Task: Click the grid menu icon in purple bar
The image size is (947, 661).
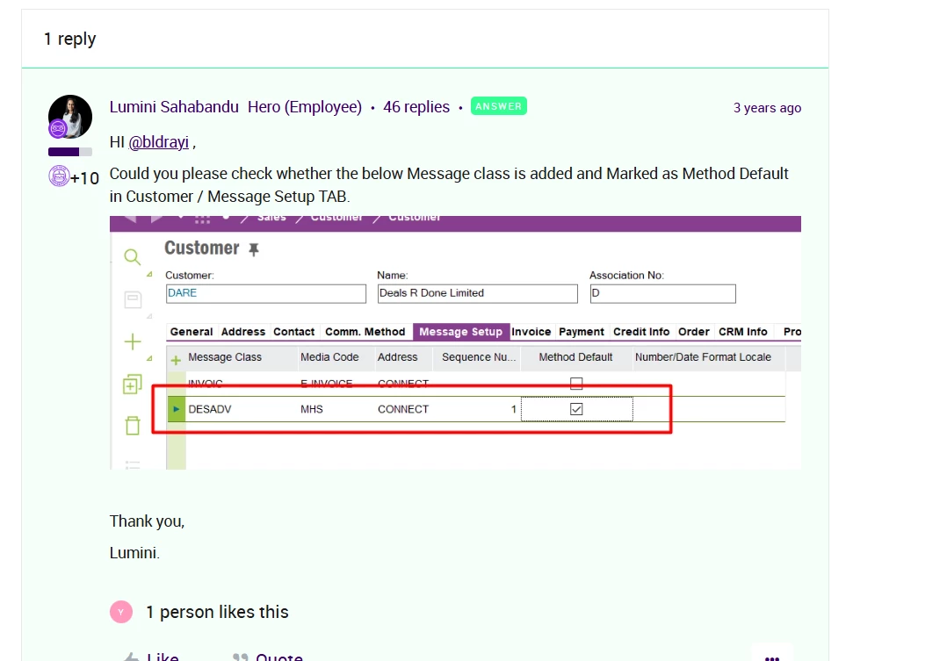Action: [x=202, y=219]
